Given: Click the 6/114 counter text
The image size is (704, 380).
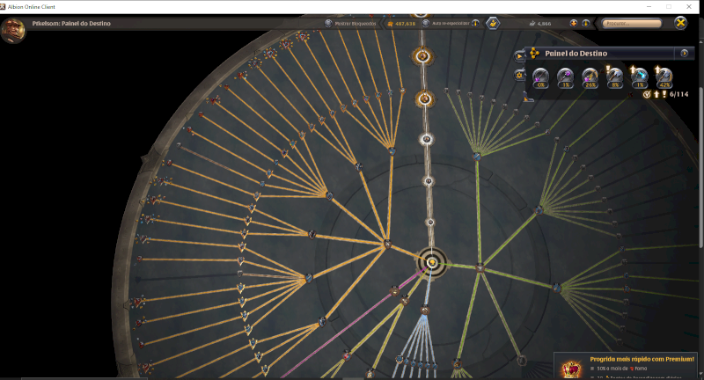Looking at the screenshot, I should (x=678, y=94).
